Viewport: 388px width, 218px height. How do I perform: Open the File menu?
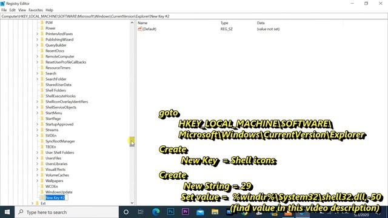point(4,10)
